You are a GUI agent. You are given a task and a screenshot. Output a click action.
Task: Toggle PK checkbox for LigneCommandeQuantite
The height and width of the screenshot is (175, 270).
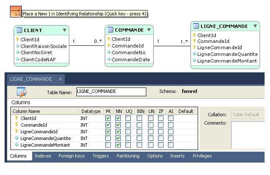point(108,138)
